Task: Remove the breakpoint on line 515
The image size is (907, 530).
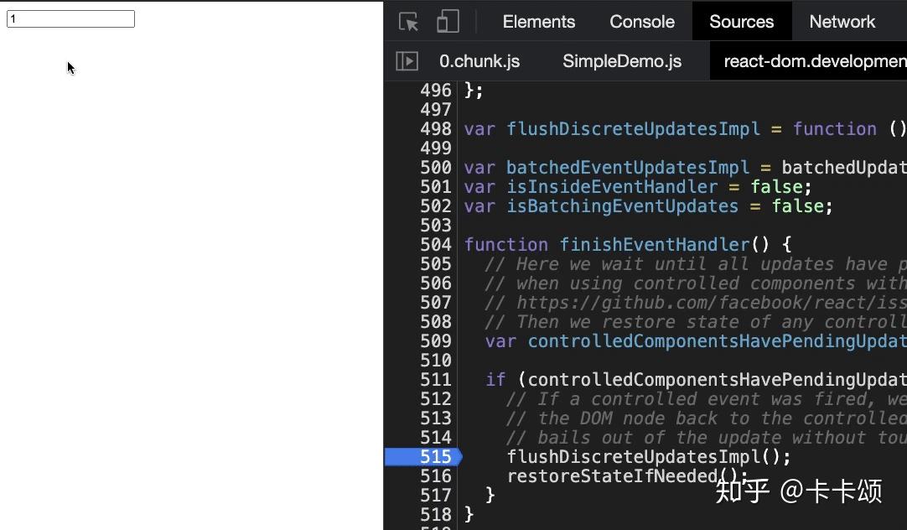Action: click(424, 456)
